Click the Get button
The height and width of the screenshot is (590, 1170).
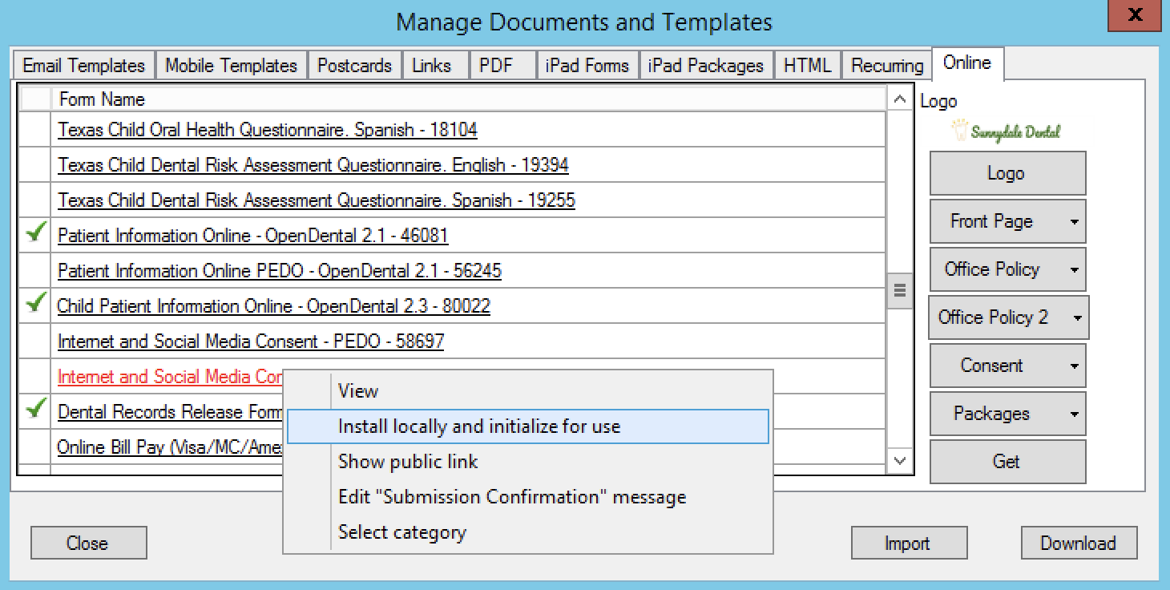click(x=1007, y=462)
